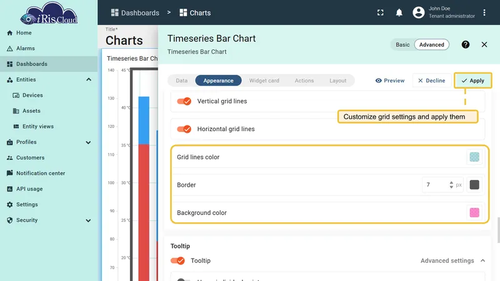Click the John Doe profile avatar

tap(418, 12)
